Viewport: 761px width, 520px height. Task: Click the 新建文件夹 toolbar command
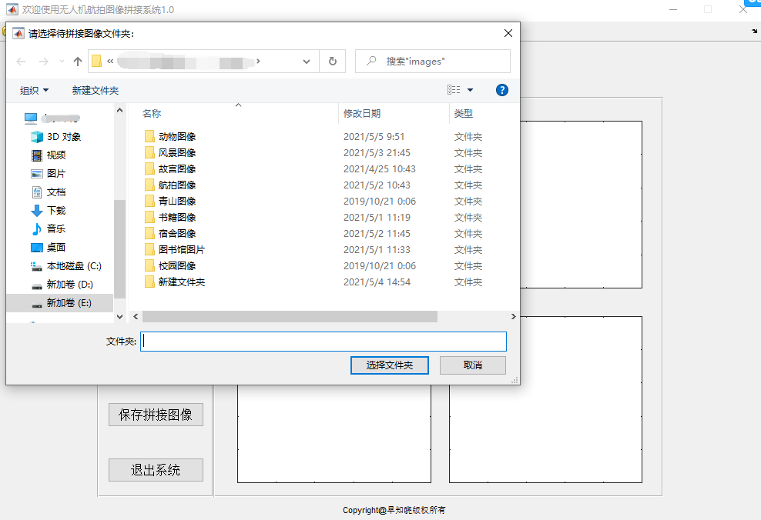94,89
